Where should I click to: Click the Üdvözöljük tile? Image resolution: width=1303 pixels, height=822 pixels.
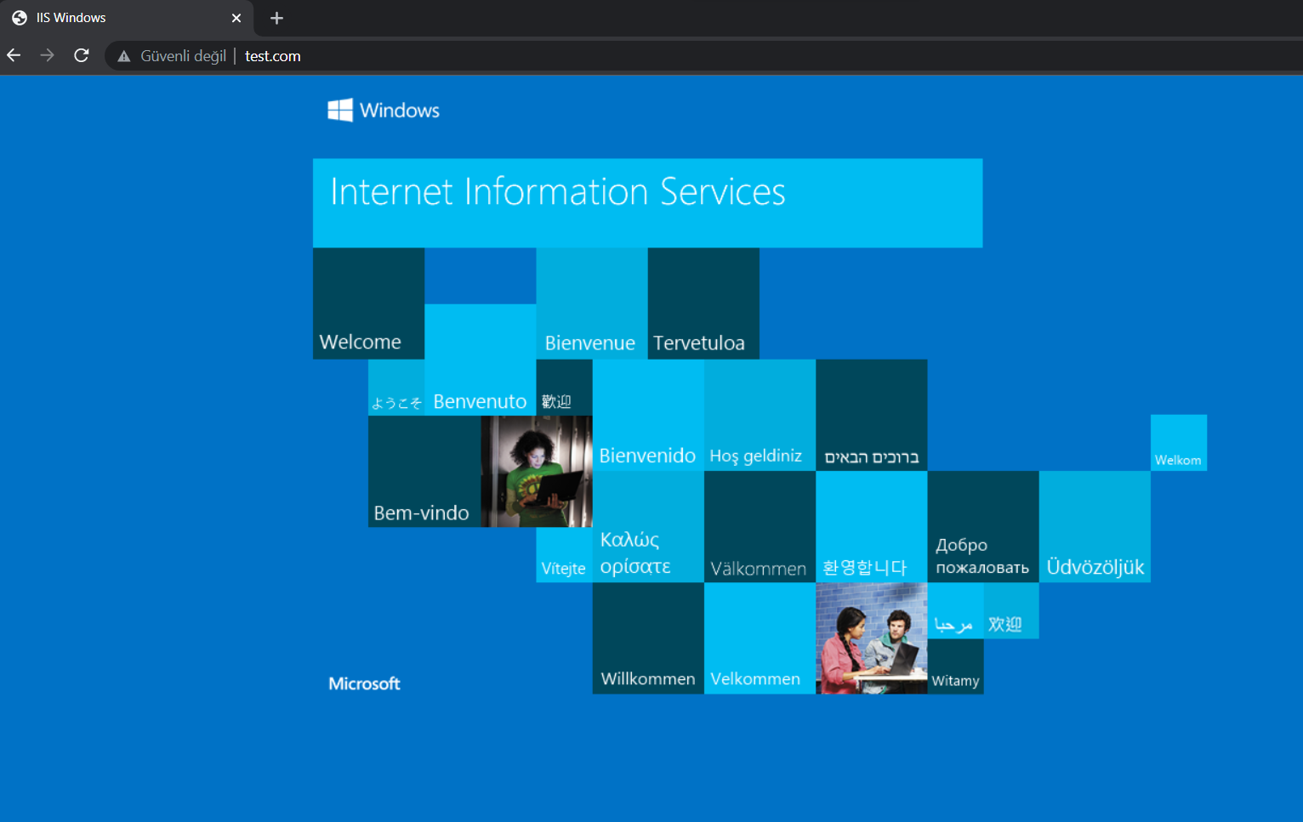tap(1095, 526)
